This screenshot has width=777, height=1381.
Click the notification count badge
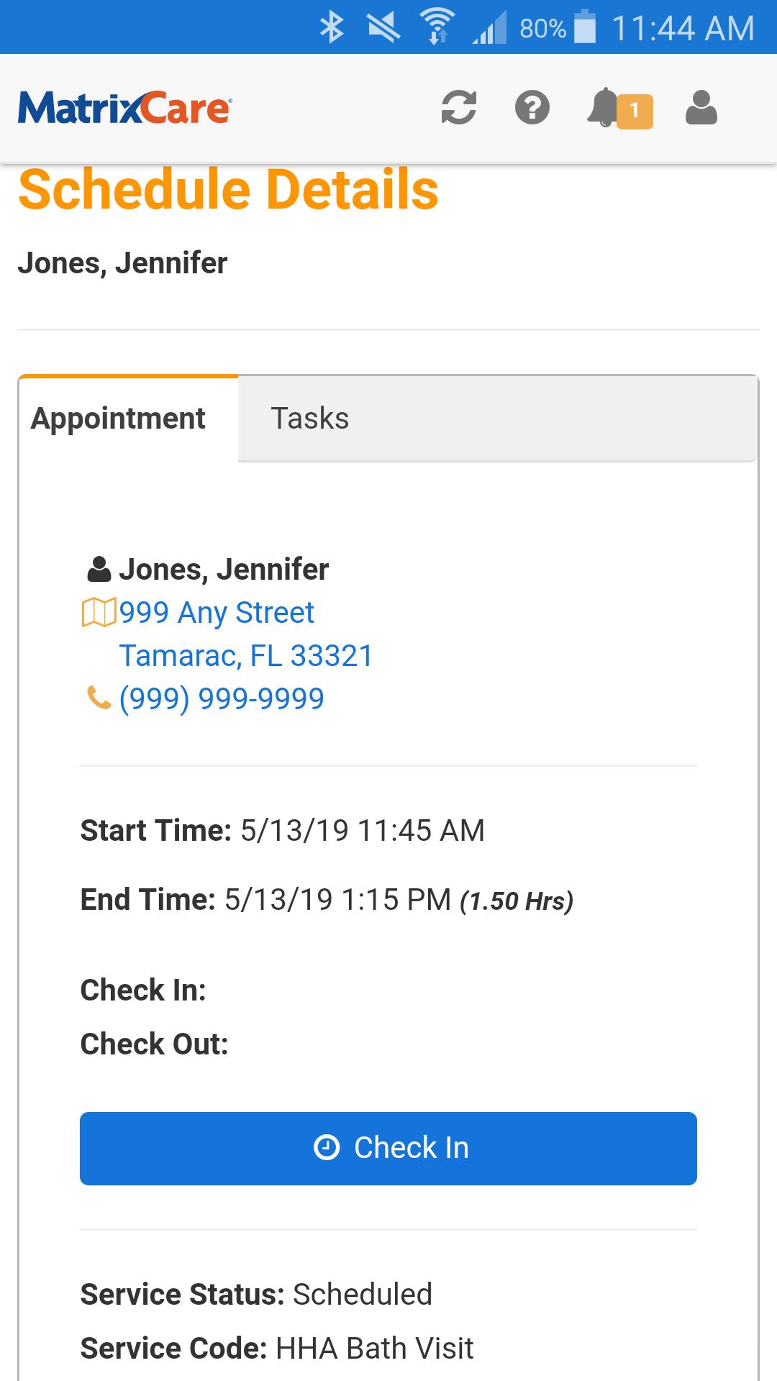635,111
